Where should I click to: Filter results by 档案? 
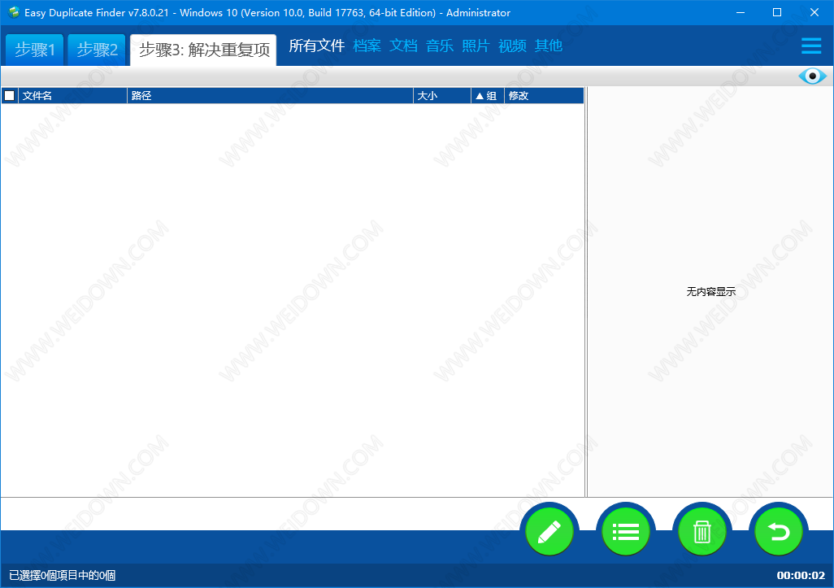pyautogui.click(x=367, y=46)
